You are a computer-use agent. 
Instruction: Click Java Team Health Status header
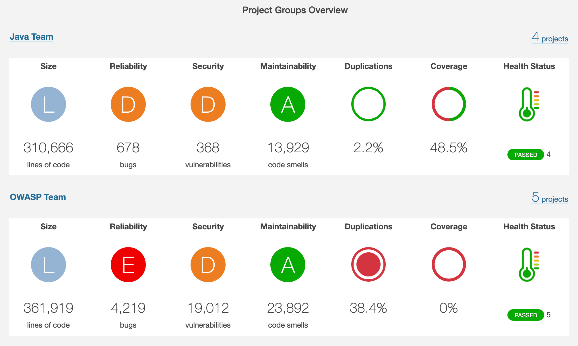point(529,66)
